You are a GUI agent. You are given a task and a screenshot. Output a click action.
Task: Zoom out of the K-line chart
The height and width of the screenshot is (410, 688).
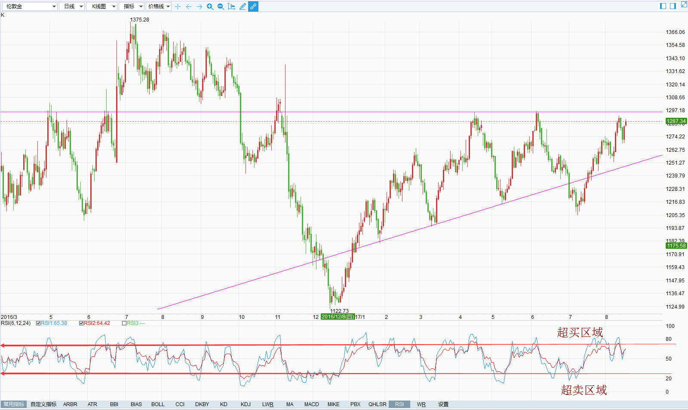tap(221, 6)
